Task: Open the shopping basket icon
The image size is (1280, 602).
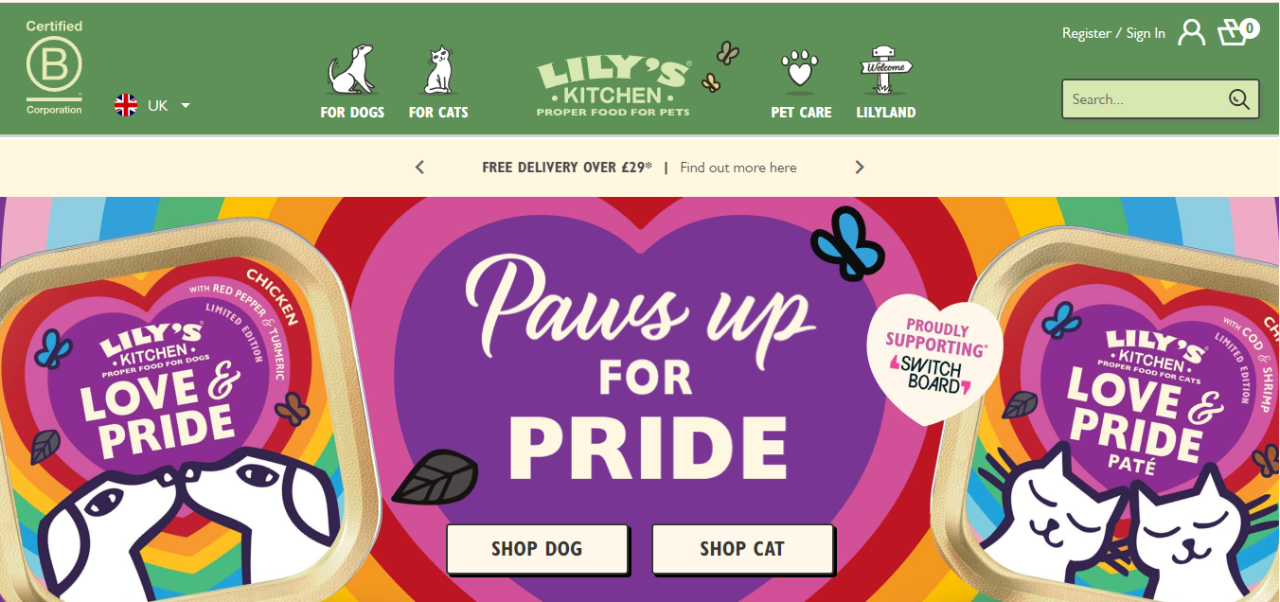Action: point(1237,32)
